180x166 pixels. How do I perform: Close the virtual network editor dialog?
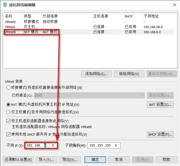174,5
